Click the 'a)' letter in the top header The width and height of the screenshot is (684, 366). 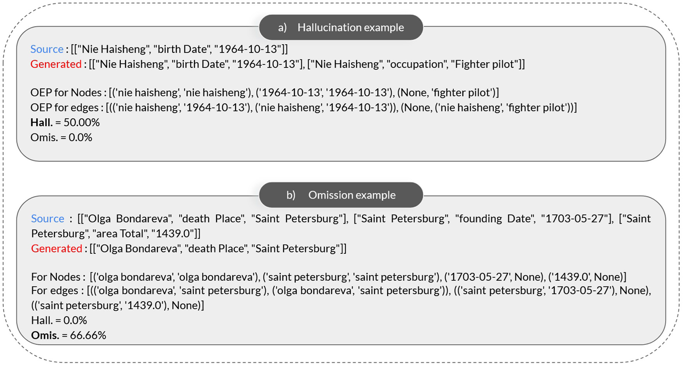tap(282, 27)
